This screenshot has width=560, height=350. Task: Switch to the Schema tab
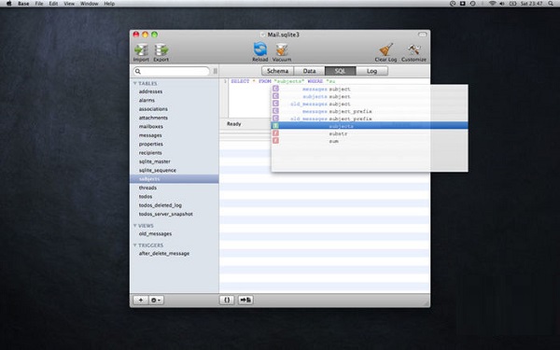coord(277,71)
